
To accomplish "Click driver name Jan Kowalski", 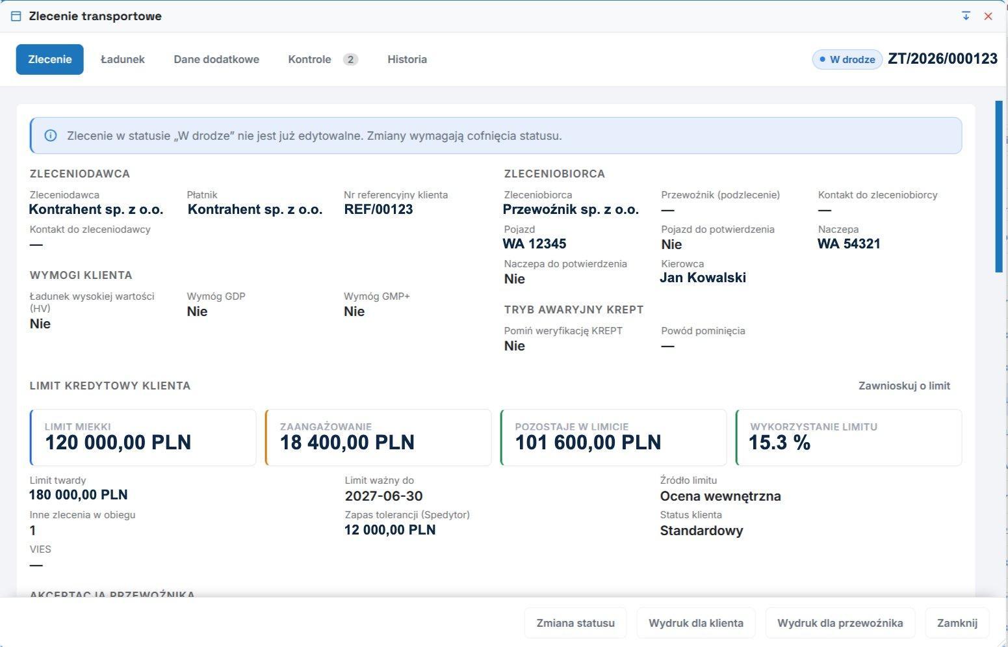I will click(x=703, y=278).
